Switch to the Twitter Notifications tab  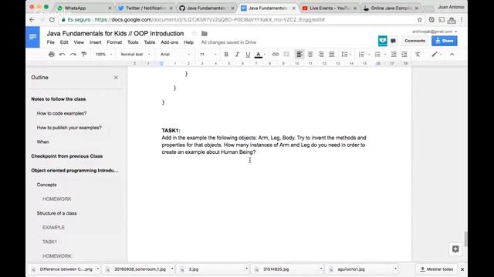[x=146, y=8]
